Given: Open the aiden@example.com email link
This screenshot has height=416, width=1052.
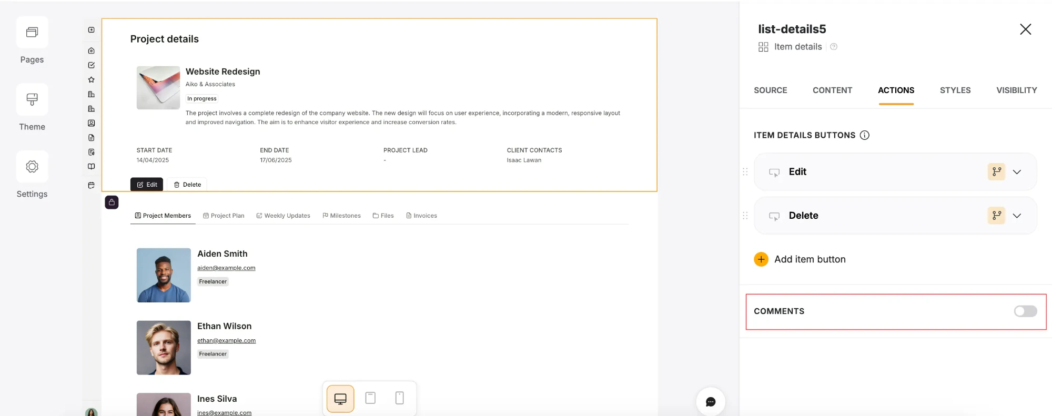Looking at the screenshot, I should 226,268.
